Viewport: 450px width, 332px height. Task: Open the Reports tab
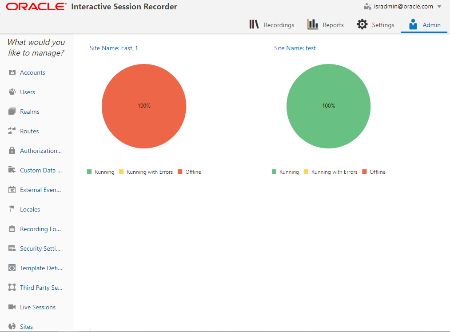pos(326,25)
